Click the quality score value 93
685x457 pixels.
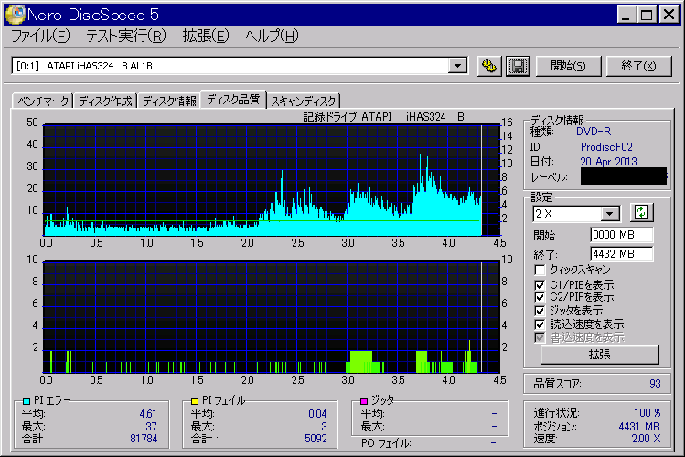[655, 384]
